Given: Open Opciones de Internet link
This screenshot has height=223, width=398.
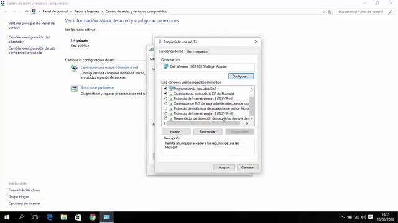Looking at the screenshot, I should (x=24, y=203).
